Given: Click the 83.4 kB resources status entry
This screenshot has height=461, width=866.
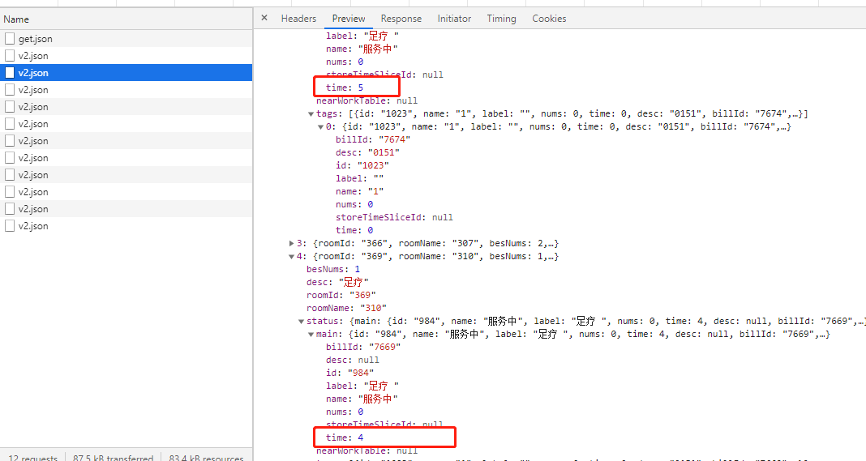Looking at the screenshot, I should tap(206, 458).
